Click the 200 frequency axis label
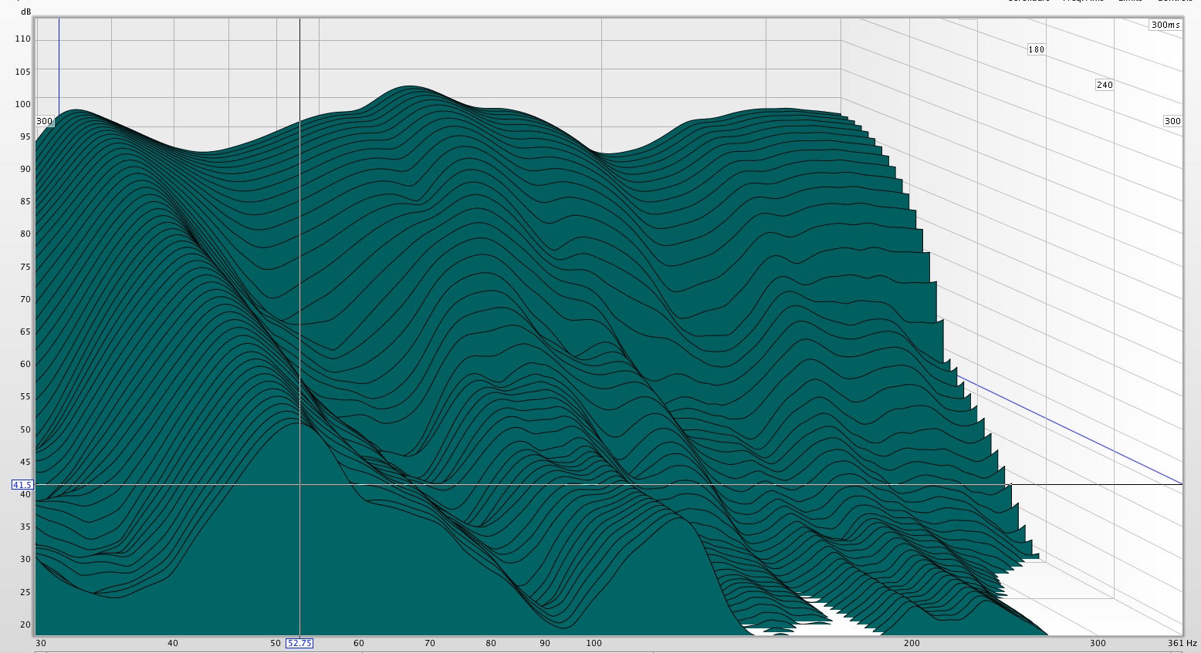 (912, 643)
